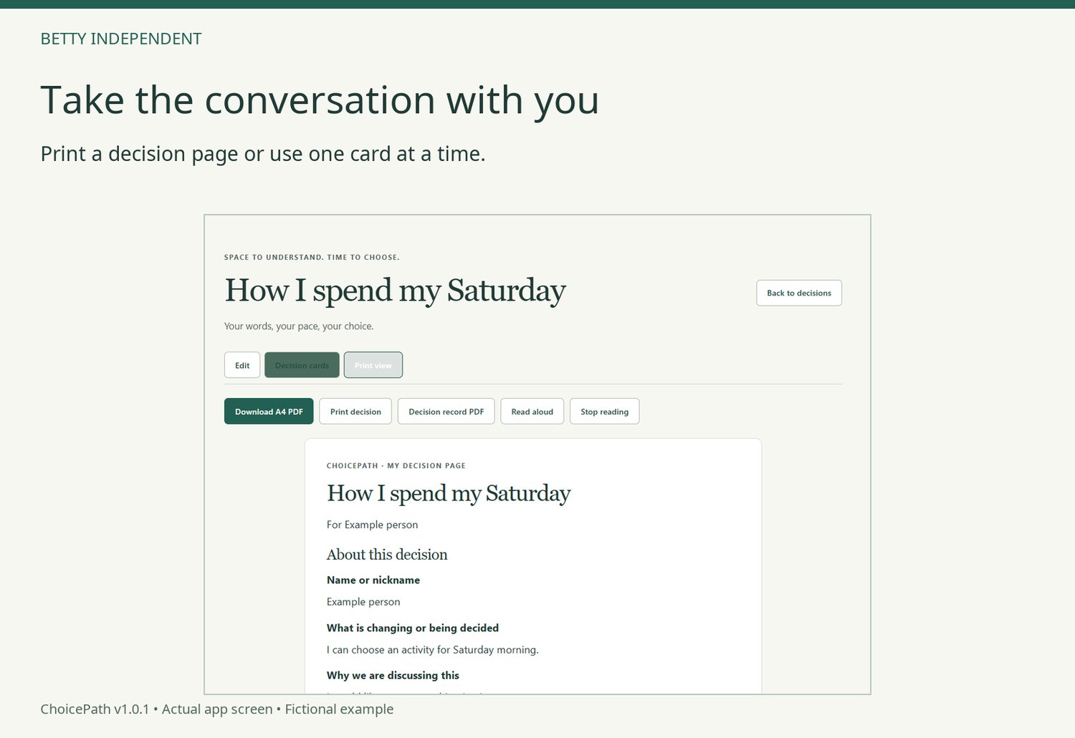Click the Print decision button
Screen dimensions: 1075x738
click(x=355, y=412)
